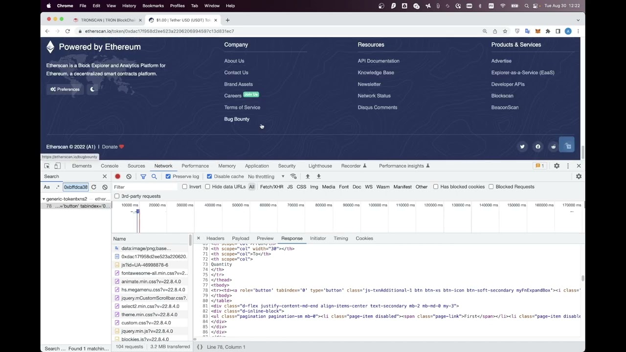Open the Preview tab of request

265,238
